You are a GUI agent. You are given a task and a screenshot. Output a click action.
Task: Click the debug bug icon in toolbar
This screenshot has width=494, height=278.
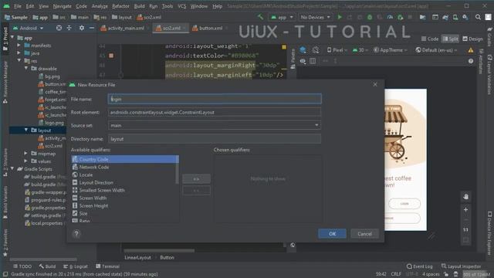[370, 17]
